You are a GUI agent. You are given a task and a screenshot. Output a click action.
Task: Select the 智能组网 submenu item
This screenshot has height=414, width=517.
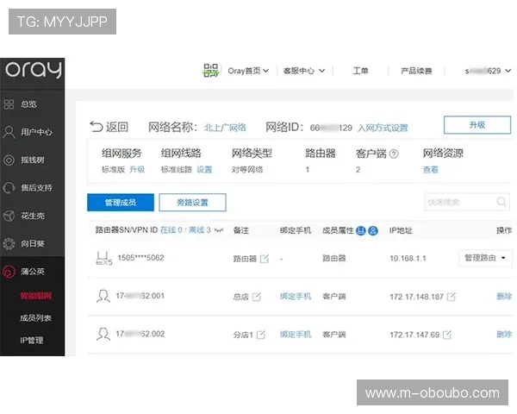[35, 296]
